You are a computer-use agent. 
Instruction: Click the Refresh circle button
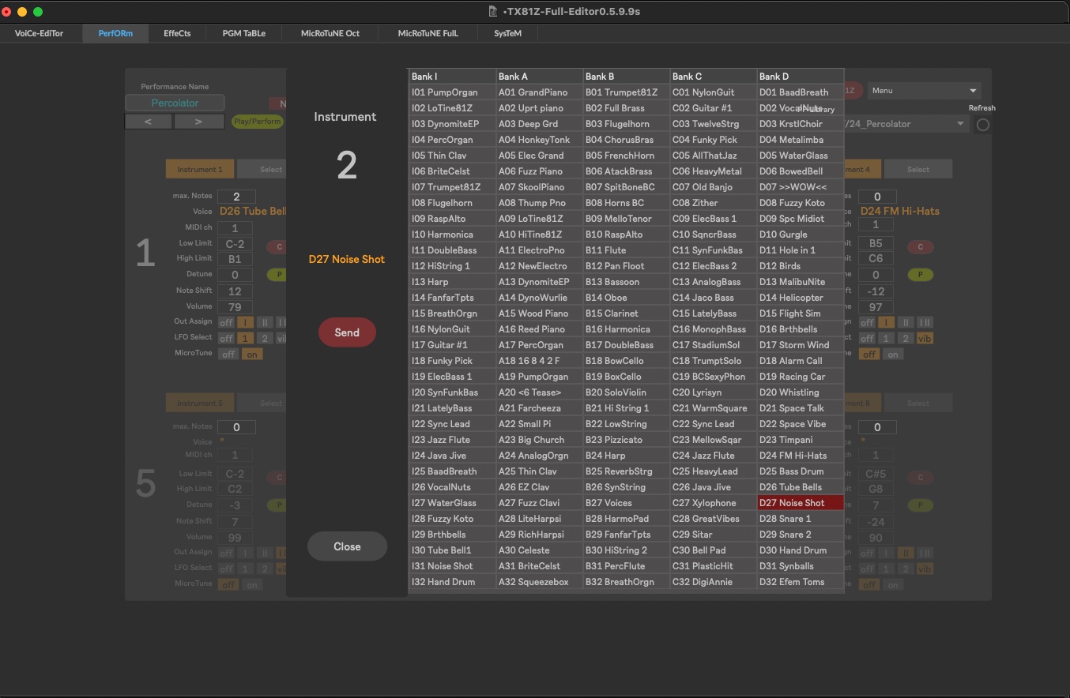(x=982, y=125)
